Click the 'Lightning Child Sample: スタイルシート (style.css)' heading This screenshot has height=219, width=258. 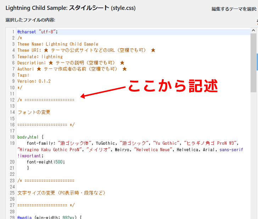click(x=71, y=8)
